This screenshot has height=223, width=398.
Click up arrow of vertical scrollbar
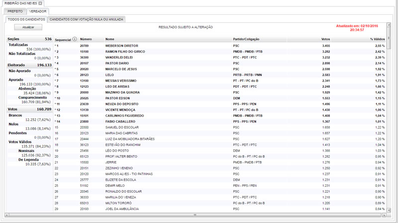click(390, 38)
